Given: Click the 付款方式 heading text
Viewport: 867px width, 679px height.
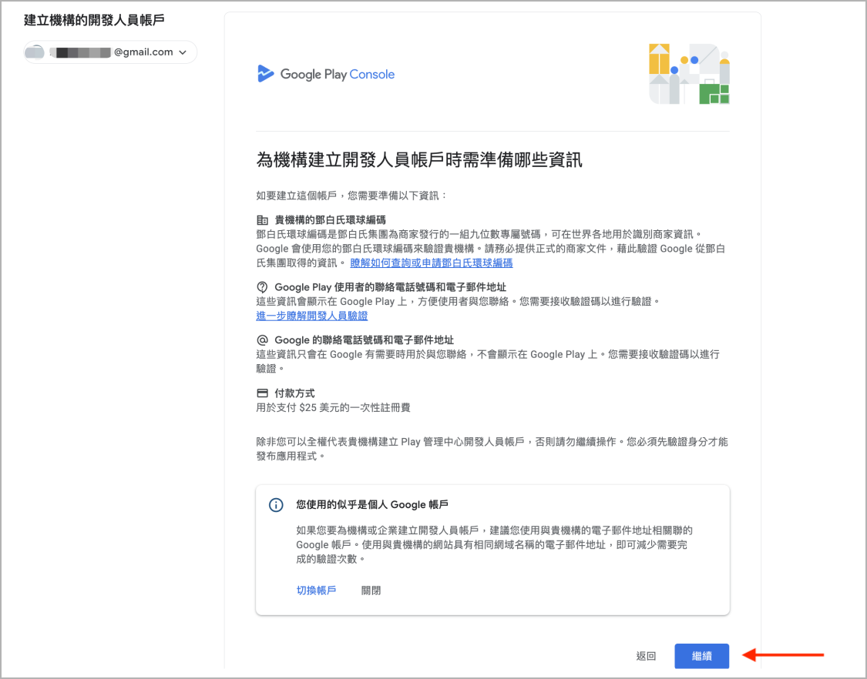Looking at the screenshot, I should tap(294, 393).
